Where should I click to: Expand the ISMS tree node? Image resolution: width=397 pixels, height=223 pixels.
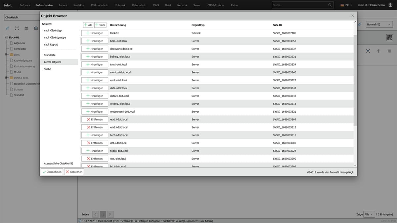click(6, 55)
